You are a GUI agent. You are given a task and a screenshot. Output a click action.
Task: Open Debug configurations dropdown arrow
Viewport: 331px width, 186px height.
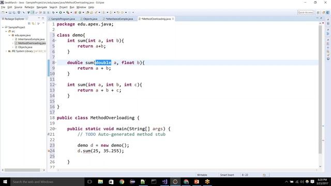pyautogui.click(x=56, y=12)
